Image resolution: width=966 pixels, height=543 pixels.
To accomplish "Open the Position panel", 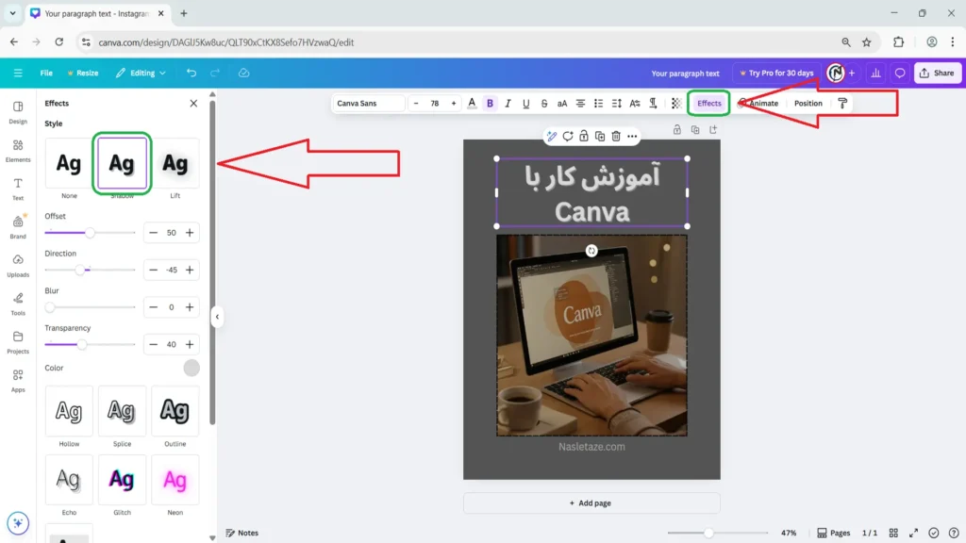I will click(x=808, y=104).
